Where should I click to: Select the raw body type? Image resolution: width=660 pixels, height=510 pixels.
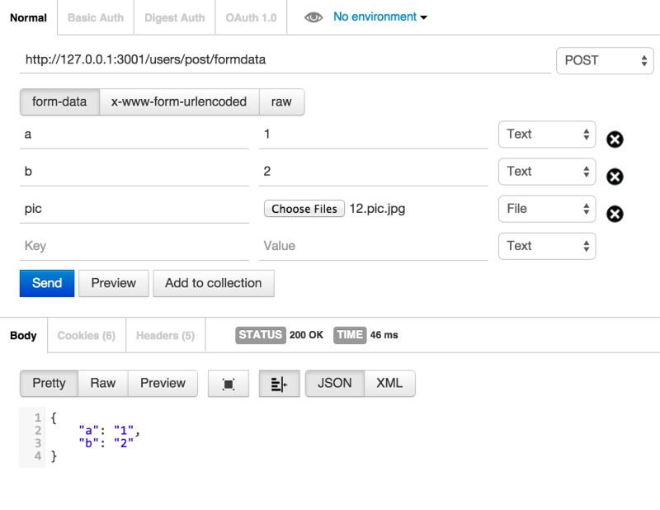click(281, 102)
